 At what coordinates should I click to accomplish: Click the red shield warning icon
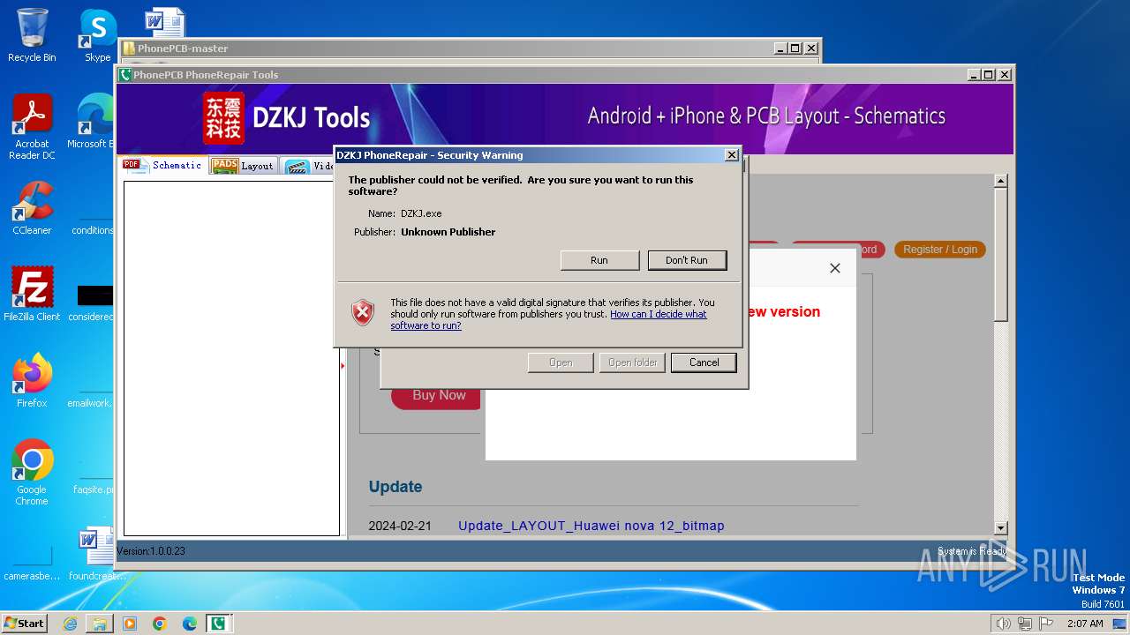tap(363, 312)
